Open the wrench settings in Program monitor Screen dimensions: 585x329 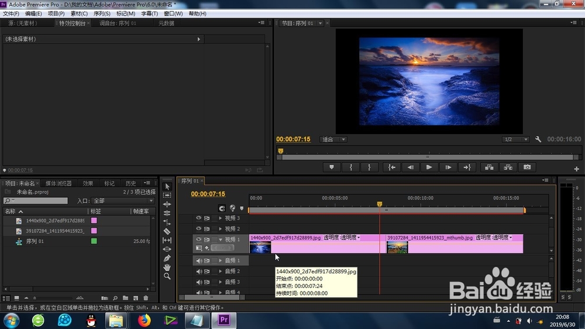[538, 139]
